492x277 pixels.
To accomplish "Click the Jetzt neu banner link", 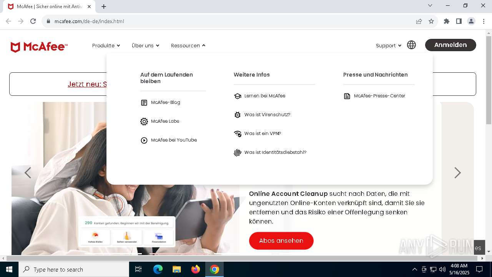I will (87, 84).
